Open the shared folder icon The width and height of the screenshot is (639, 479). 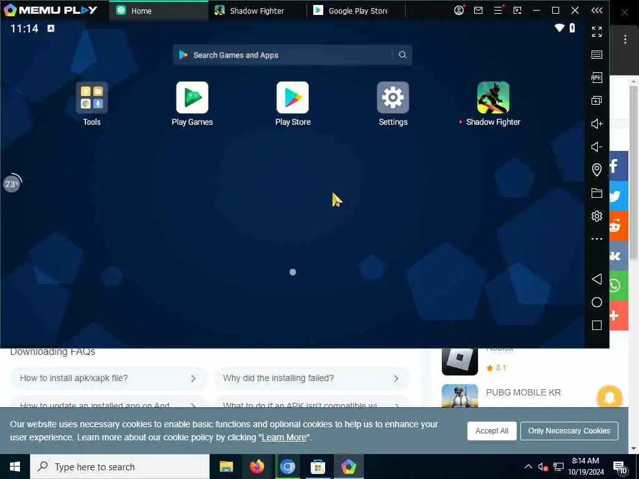(x=597, y=193)
